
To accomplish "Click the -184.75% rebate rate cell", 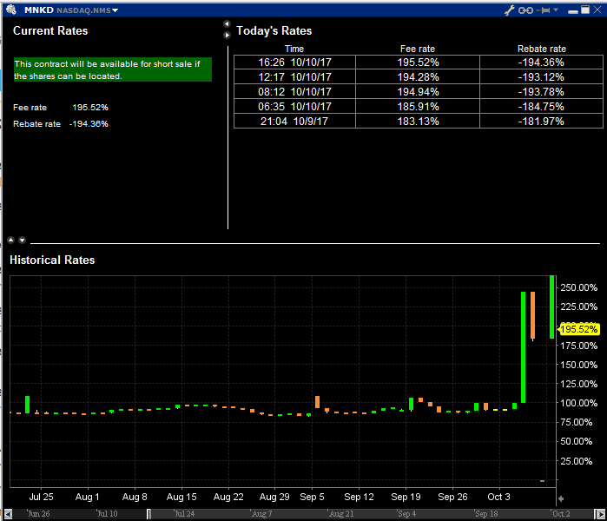I will point(541,107).
